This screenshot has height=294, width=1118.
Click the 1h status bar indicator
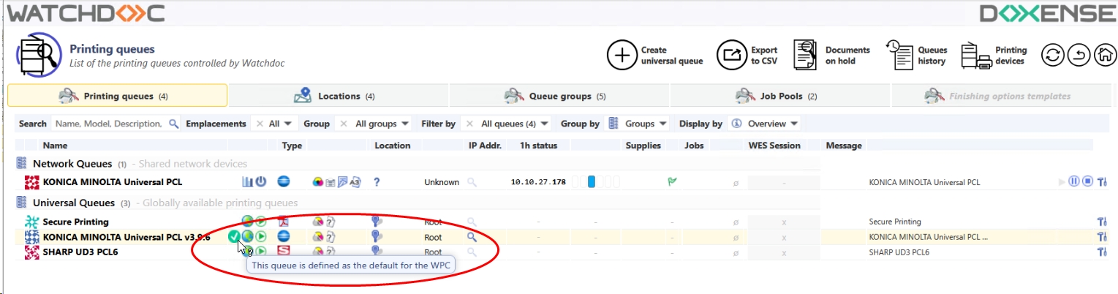[594, 181]
